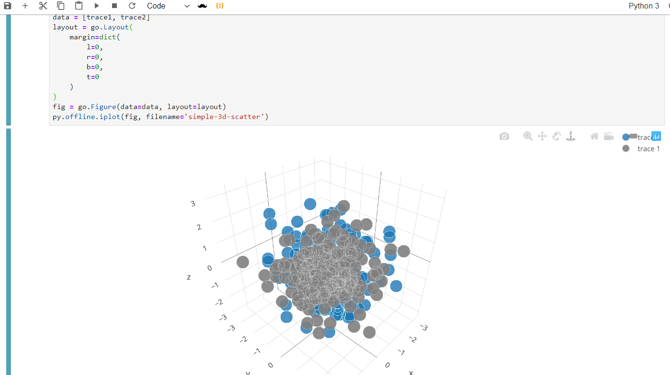Save the notebook
Viewport: 670px width, 375px height.
(7, 6)
